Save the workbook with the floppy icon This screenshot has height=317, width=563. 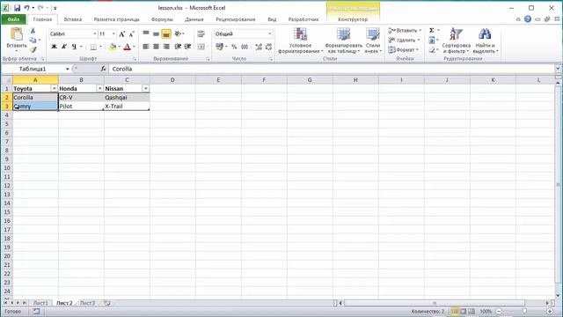pos(17,8)
